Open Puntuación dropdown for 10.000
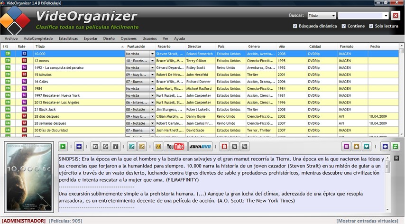 152,54
